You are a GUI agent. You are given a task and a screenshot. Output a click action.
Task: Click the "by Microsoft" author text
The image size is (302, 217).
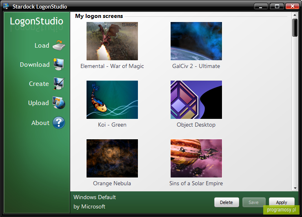[89, 207]
